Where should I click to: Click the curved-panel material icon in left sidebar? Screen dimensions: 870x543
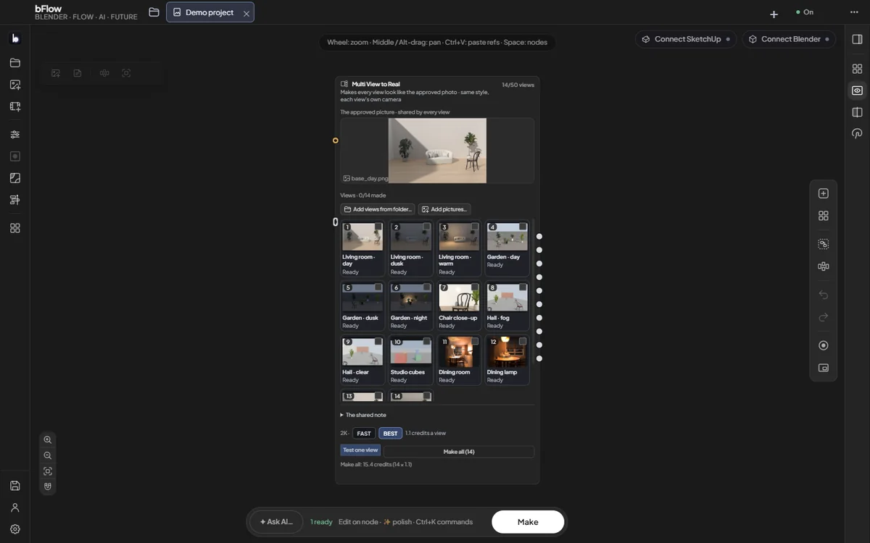(x=14, y=178)
